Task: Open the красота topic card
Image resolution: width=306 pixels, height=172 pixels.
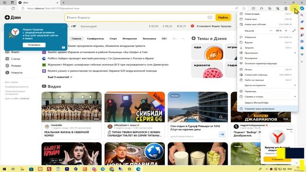Action: (207, 70)
